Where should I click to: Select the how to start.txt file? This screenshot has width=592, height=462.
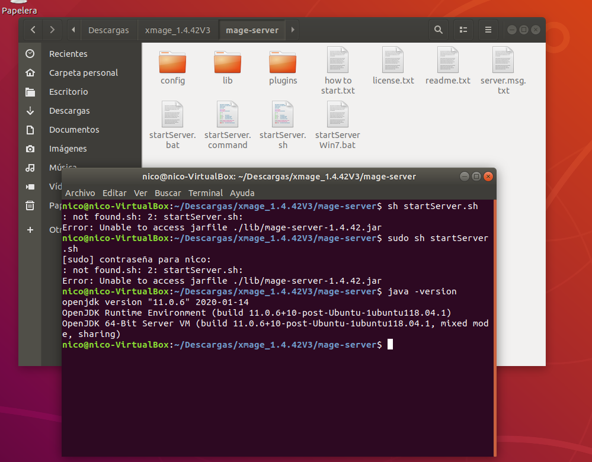coord(338,71)
